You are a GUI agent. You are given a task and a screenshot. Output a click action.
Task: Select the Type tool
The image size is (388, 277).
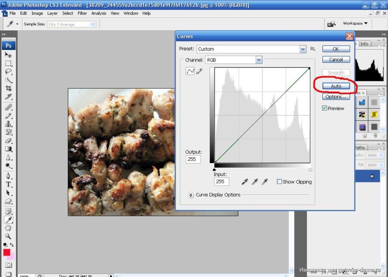click(9, 184)
